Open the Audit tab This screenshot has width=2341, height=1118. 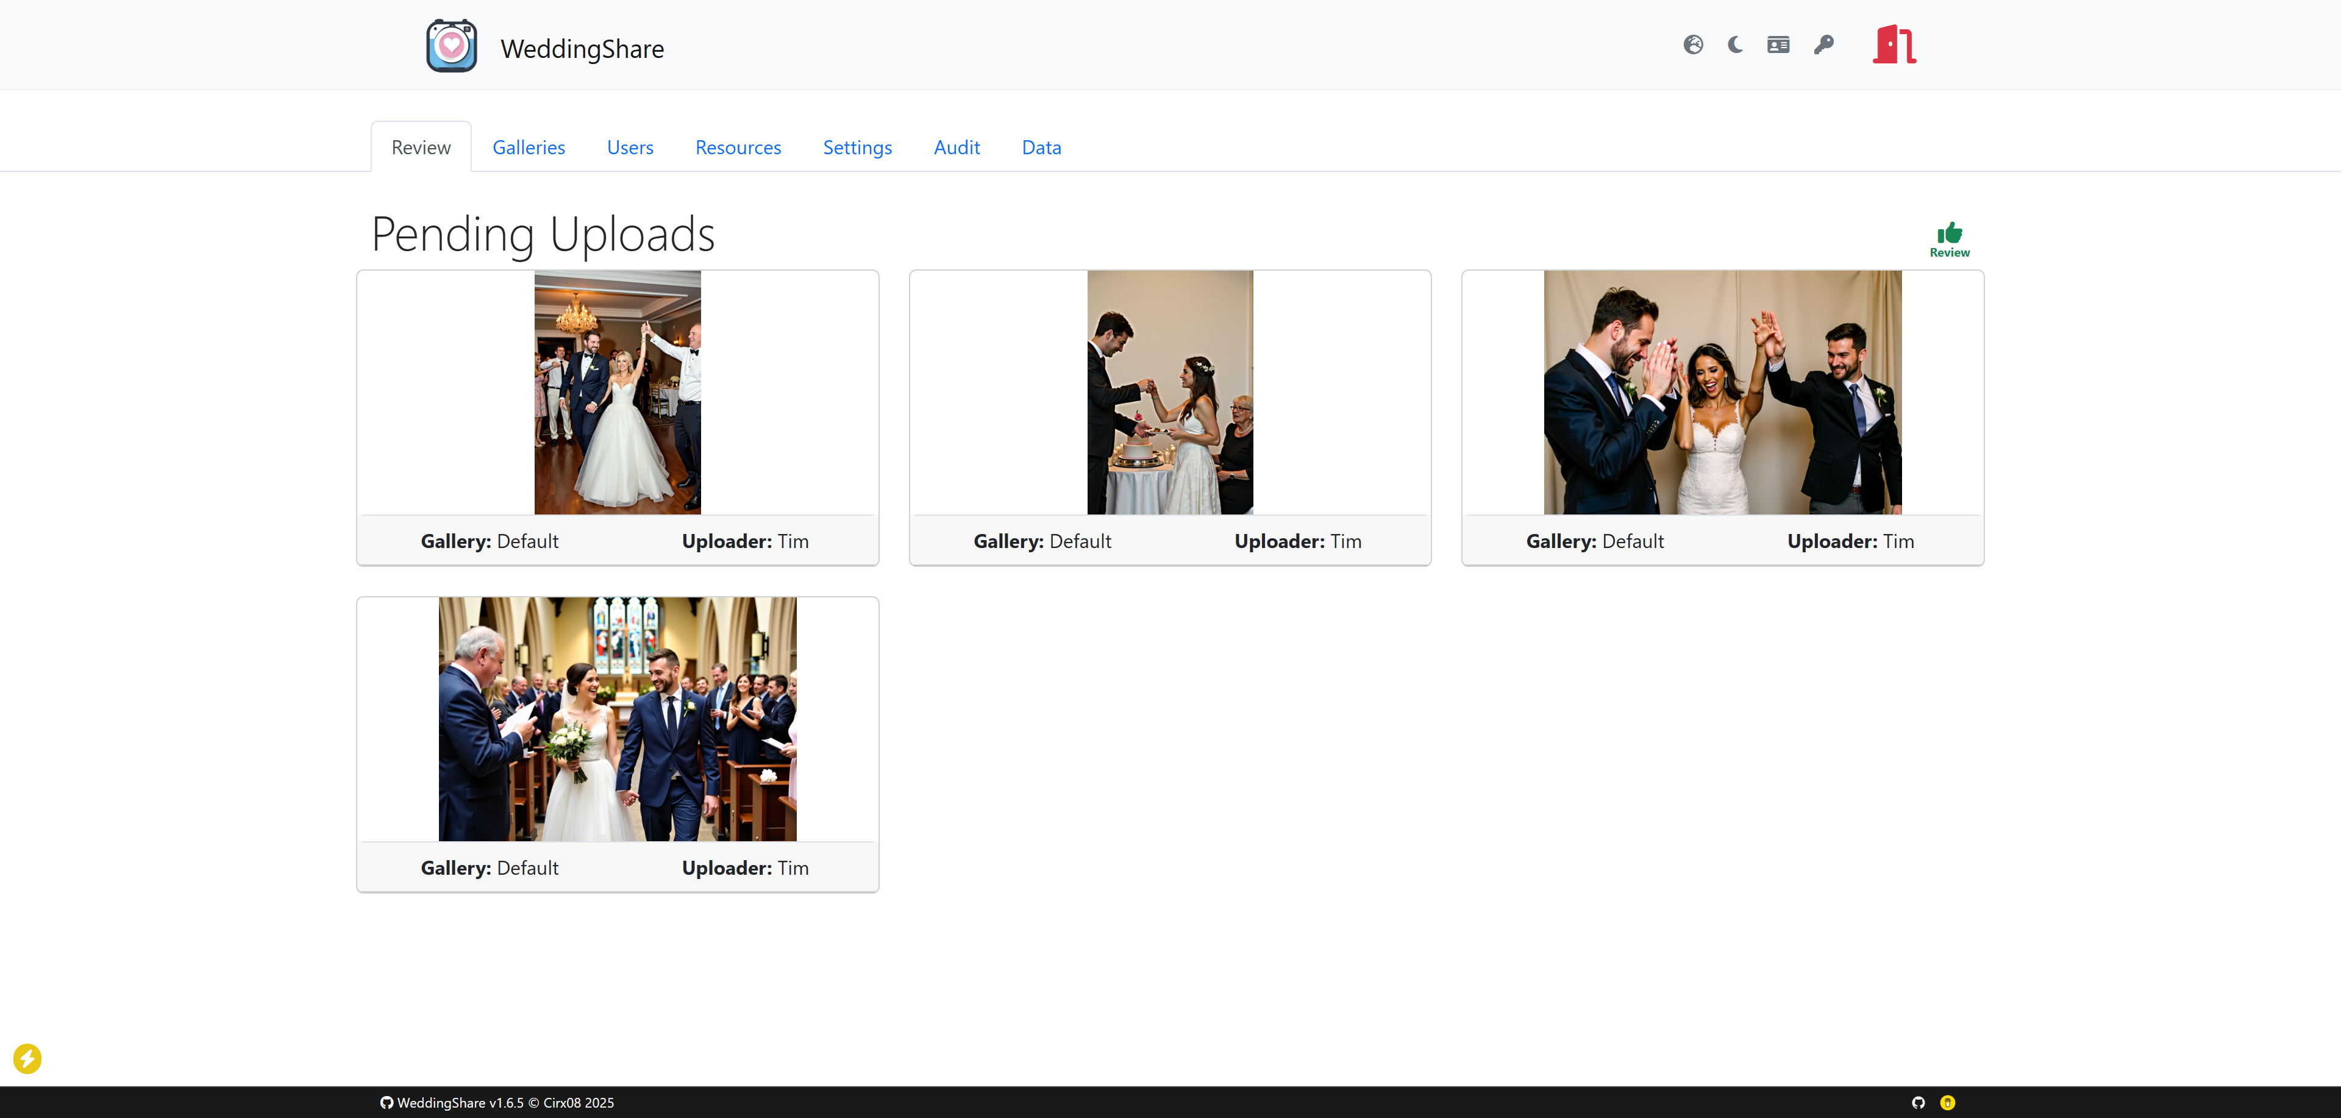(956, 148)
